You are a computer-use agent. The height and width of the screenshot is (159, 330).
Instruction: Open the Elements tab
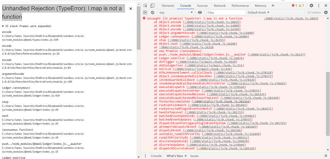(x=168, y=6)
